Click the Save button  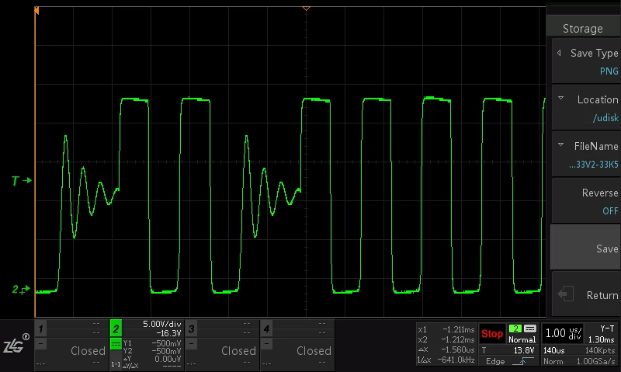585,248
